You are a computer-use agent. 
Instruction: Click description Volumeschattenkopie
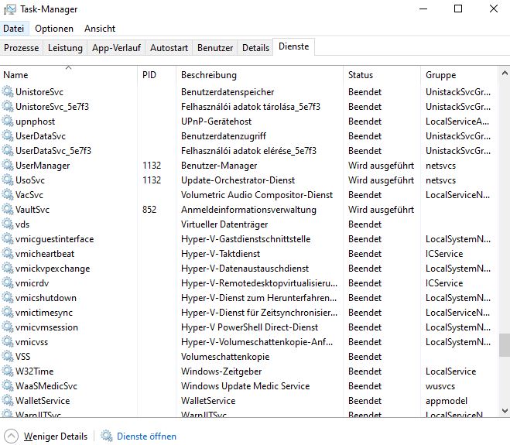click(225, 357)
